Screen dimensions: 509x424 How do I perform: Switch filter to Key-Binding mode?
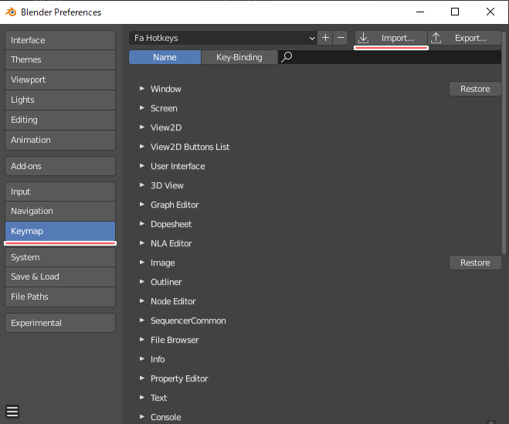[239, 57]
